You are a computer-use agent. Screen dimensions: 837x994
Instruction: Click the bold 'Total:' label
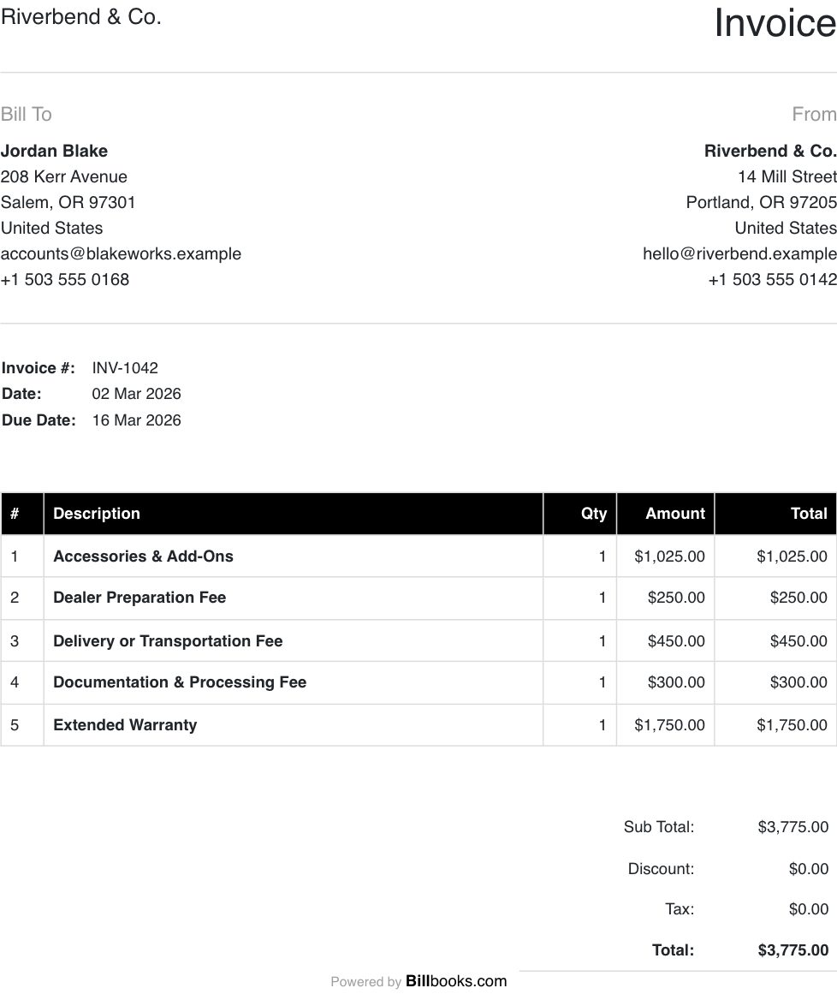(673, 949)
